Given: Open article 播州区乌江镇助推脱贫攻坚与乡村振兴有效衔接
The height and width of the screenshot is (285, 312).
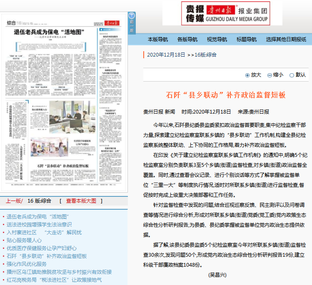Looking at the screenshot, I should click(x=59, y=272).
